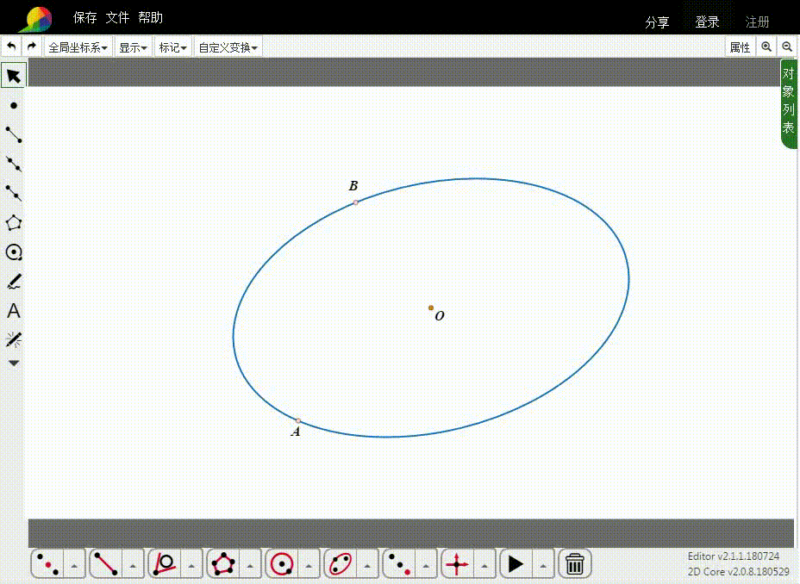800x584 pixels.
Task: Open the 自定义变换 dropdown menu
Action: click(228, 47)
